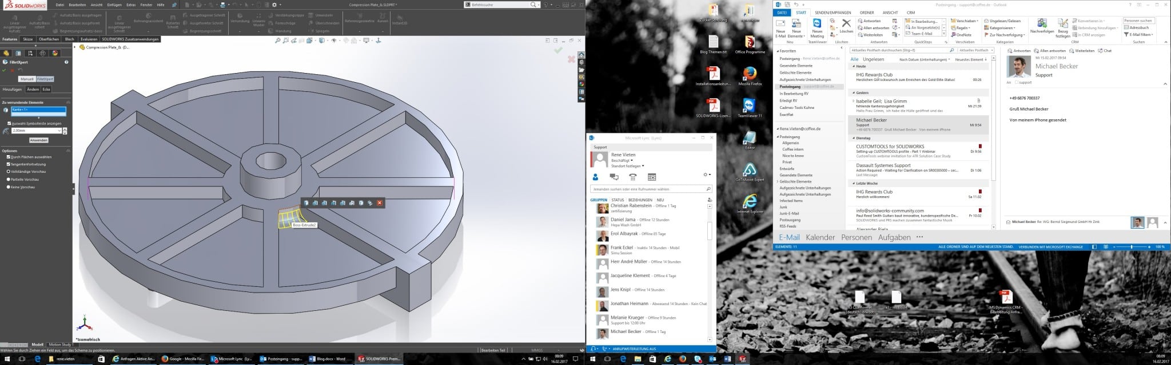Toggle Tangentenfortsetzung checkbox
Image resolution: width=1171 pixels, height=365 pixels.
tap(9, 164)
